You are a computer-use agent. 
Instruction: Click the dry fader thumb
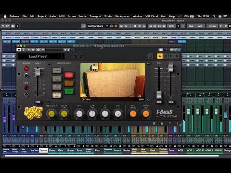(159, 95)
